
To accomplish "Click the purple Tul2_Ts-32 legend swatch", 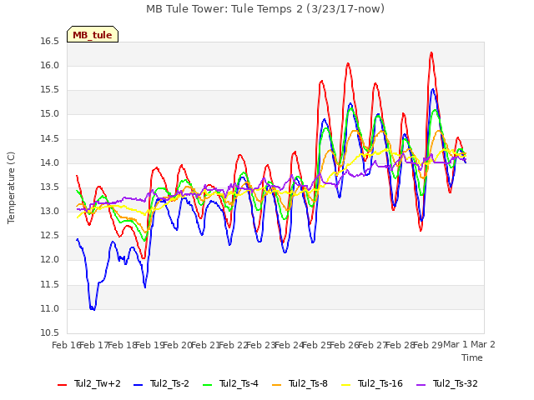I will 421,384.
